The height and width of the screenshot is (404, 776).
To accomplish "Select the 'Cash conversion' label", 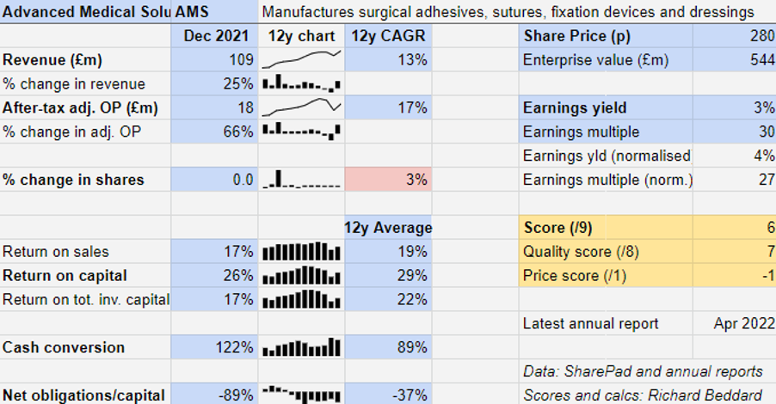I will point(64,347).
